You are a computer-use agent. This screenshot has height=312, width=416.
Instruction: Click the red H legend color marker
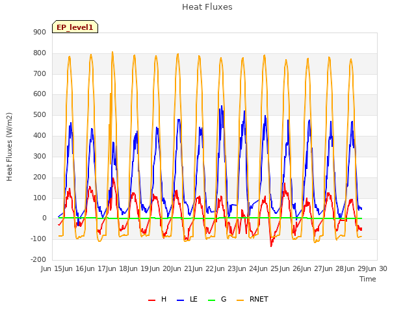point(151,300)
